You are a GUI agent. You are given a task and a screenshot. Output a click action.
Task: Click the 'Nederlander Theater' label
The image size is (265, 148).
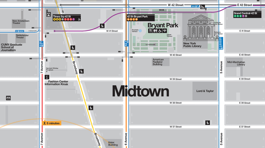(22, 36)
